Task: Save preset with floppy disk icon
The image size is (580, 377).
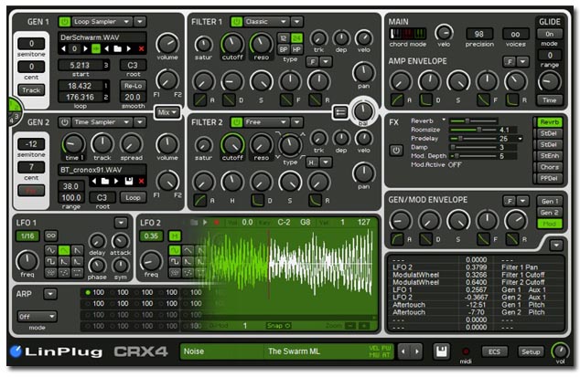Action: point(441,351)
